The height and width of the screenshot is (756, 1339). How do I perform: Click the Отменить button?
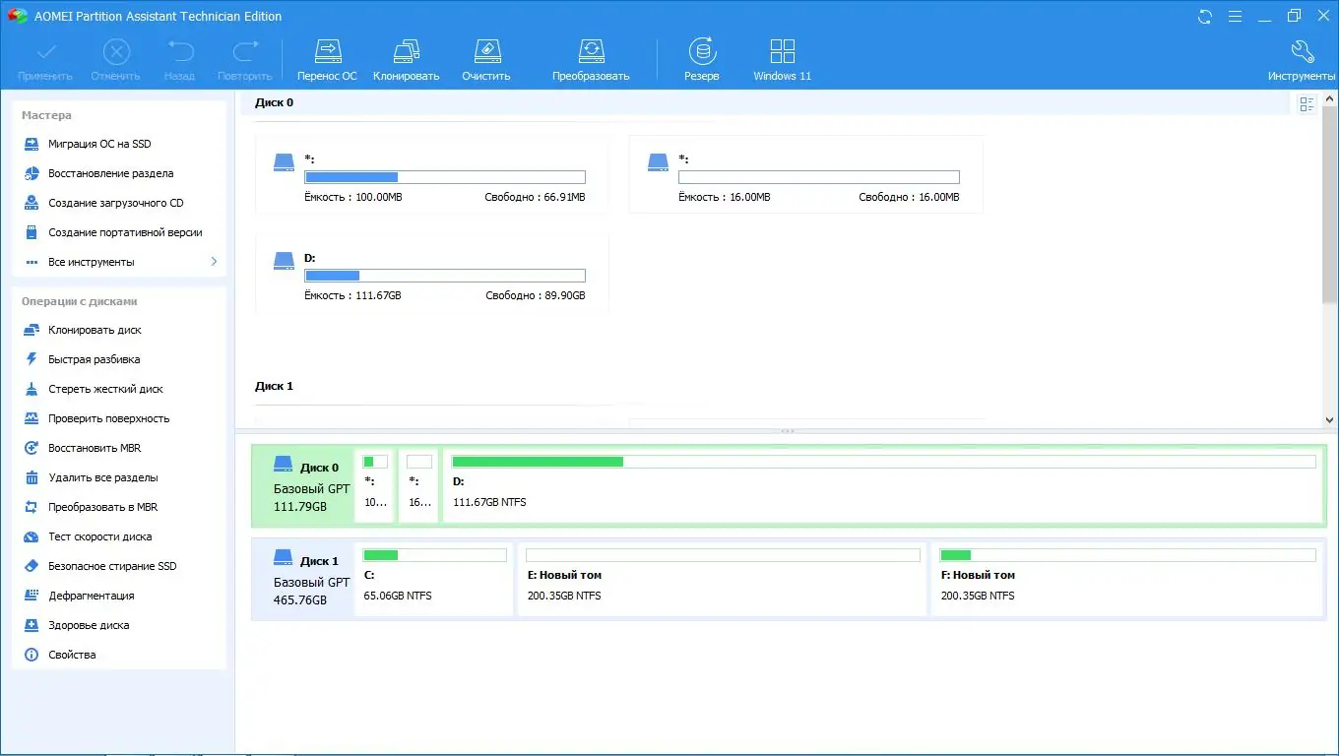coord(115,57)
